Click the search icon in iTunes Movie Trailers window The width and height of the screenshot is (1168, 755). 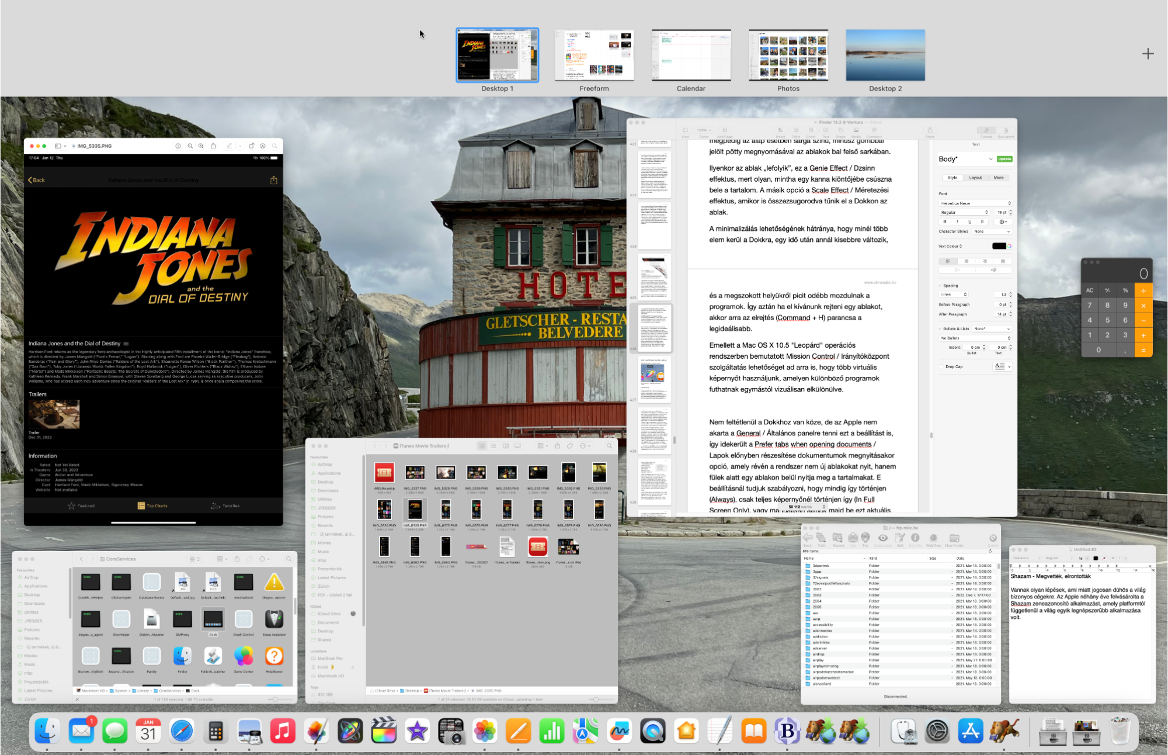(609, 446)
